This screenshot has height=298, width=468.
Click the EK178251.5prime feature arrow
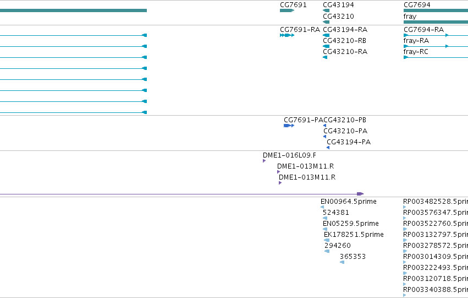pos(327,240)
